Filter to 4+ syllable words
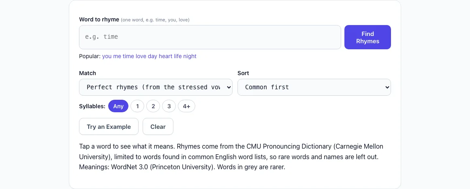 click(186, 106)
